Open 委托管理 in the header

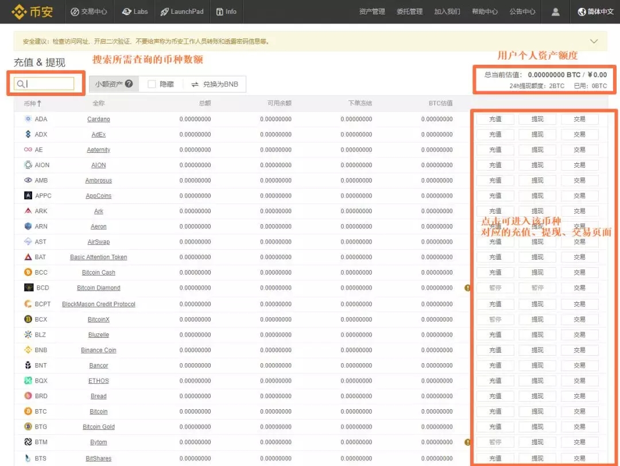click(x=410, y=12)
